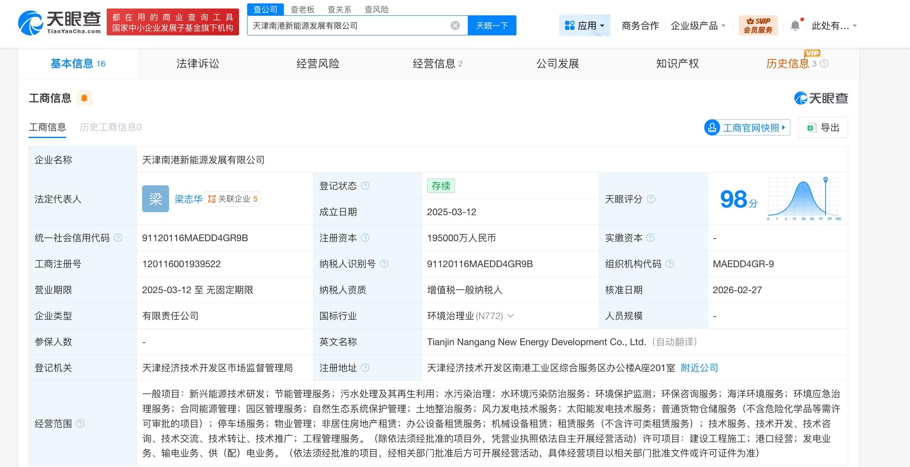Open the notification bell in header
910x467 pixels.
795,26
